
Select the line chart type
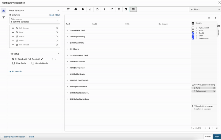pyautogui.click(x=90, y=9)
